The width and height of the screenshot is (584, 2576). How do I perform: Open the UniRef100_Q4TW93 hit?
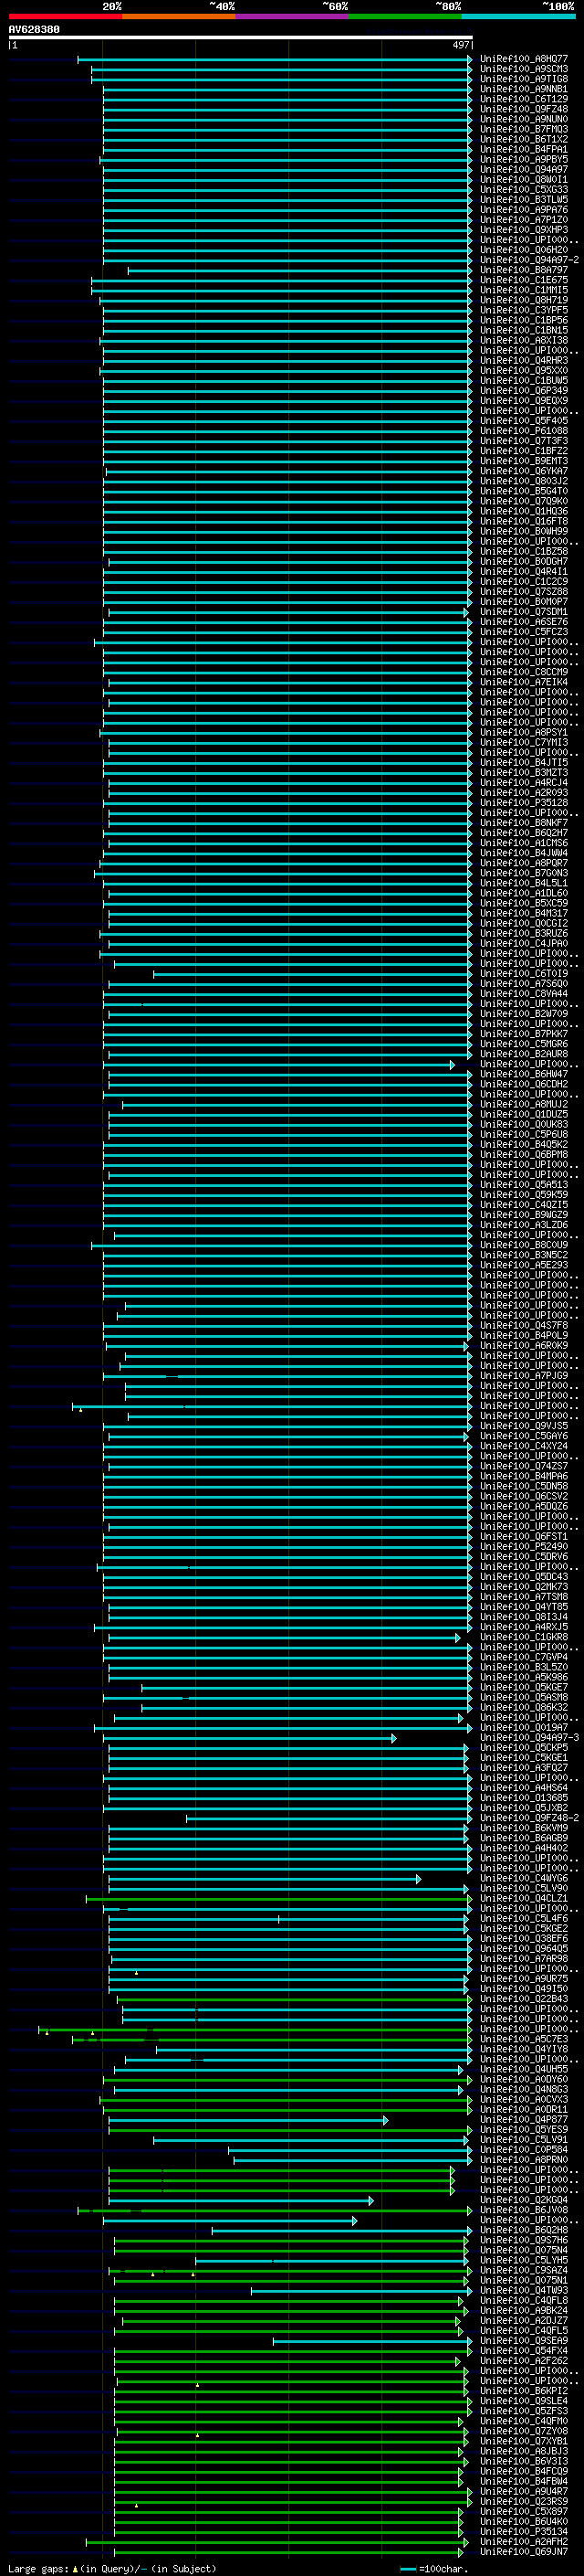coord(524,2289)
